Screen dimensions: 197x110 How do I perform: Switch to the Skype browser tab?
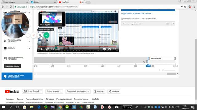point(43,2)
